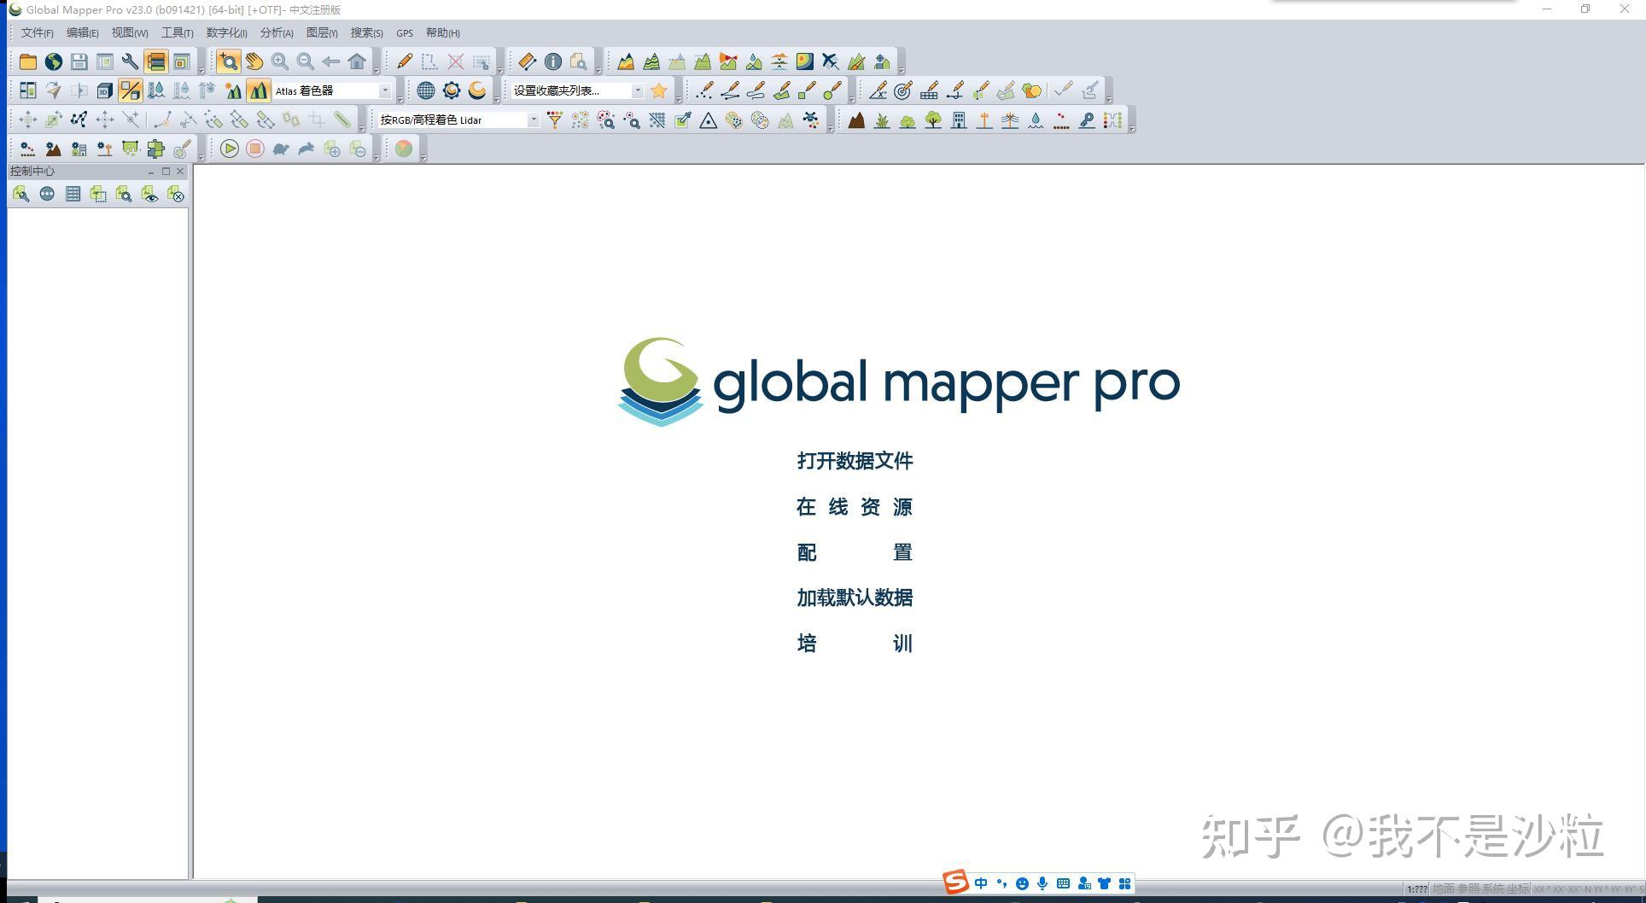Toggle the highlighted swipe compare tool
1646x903 pixels.
pos(130,90)
